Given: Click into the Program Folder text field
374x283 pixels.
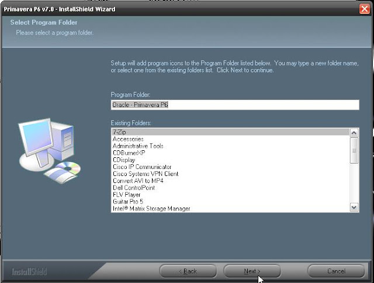Looking at the screenshot, I should [x=235, y=105].
